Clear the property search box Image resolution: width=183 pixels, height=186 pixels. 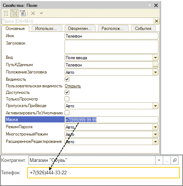pos(157,21)
